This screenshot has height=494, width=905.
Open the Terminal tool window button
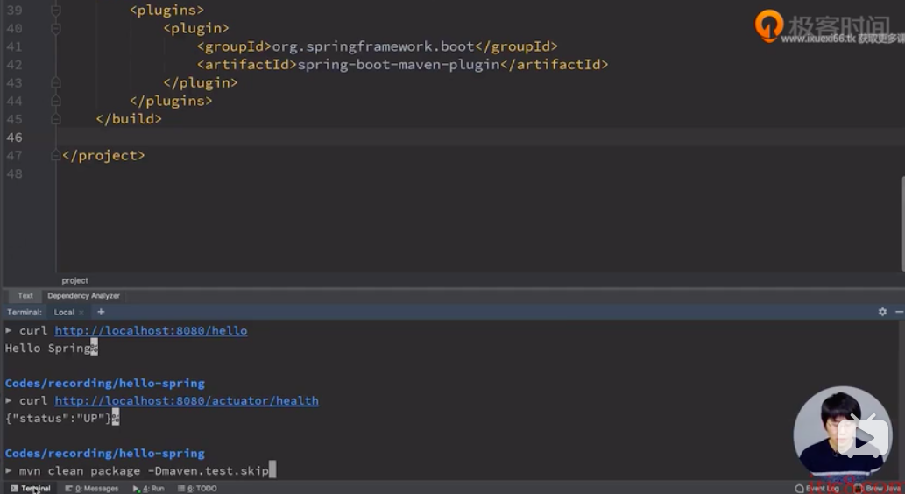click(31, 488)
